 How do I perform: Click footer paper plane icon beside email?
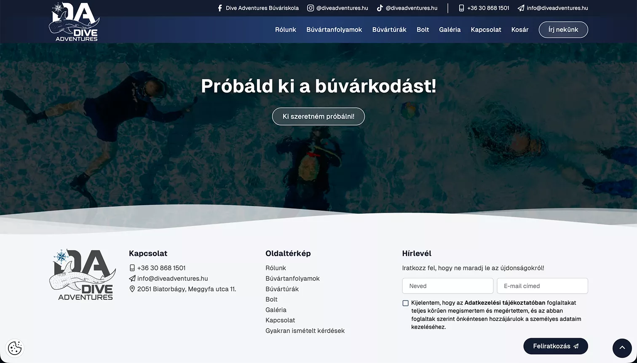click(x=132, y=278)
